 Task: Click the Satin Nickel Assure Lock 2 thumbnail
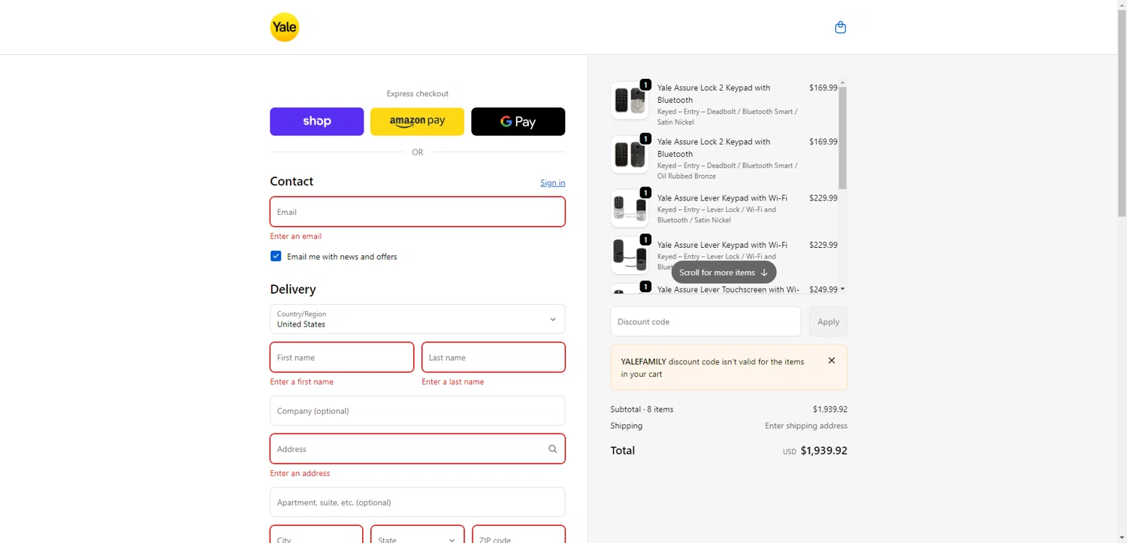tap(630, 101)
